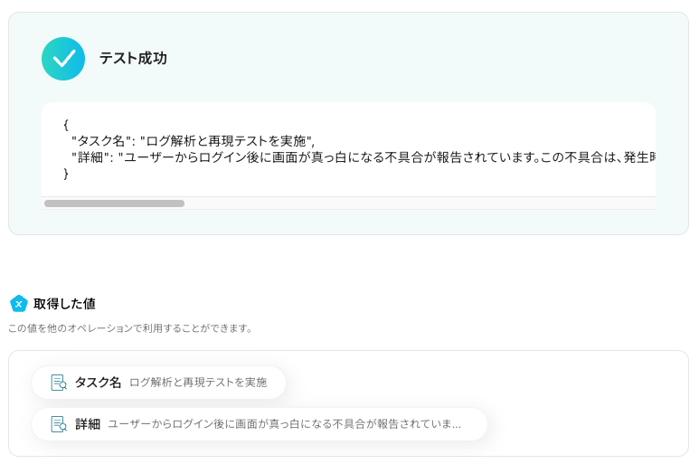699x464 pixels.
Task: Select the 詳細 label in value chip
Action: tap(88, 424)
